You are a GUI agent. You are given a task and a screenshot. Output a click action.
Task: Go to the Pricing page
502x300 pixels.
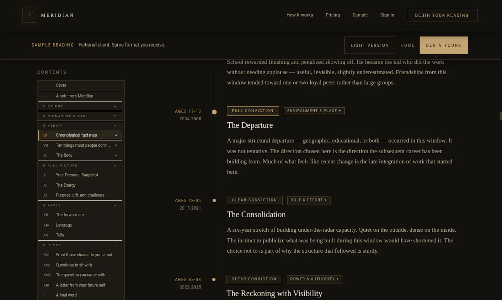333,15
